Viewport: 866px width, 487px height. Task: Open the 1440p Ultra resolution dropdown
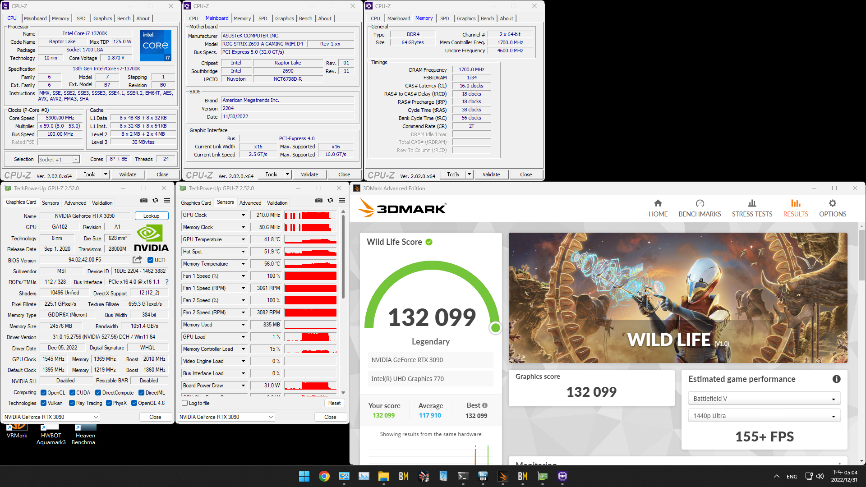coord(764,416)
